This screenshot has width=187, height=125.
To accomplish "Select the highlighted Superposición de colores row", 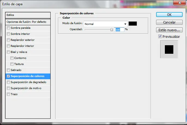I will (x=28, y=76).
